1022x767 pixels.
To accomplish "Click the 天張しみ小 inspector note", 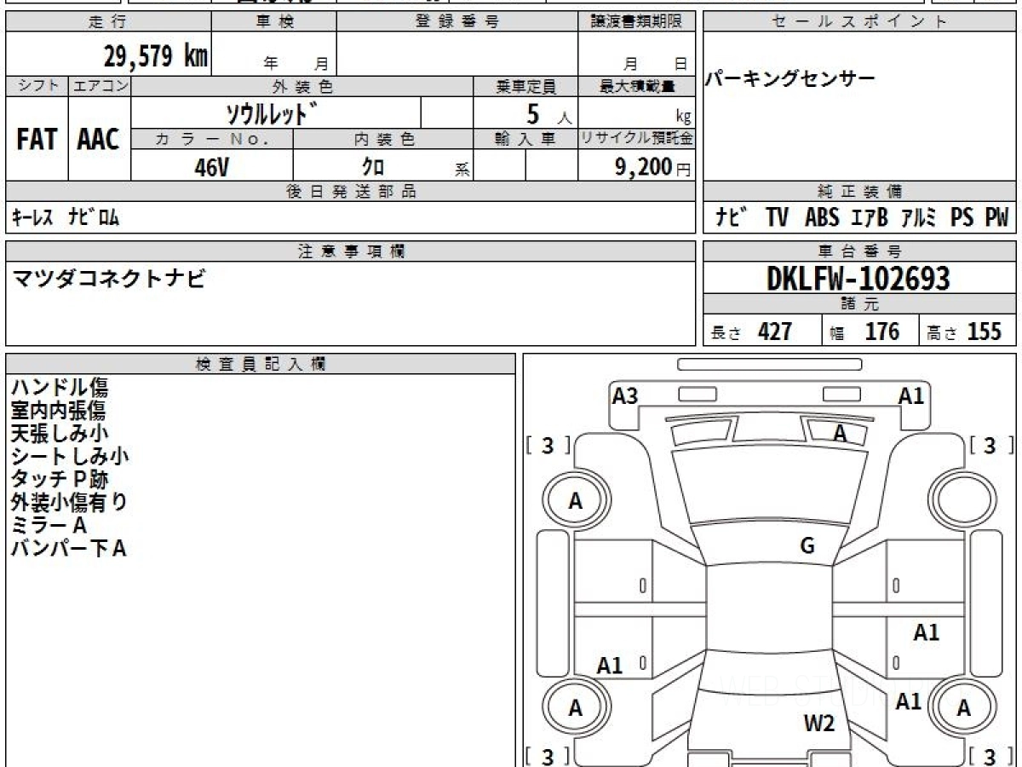I will (60, 434).
